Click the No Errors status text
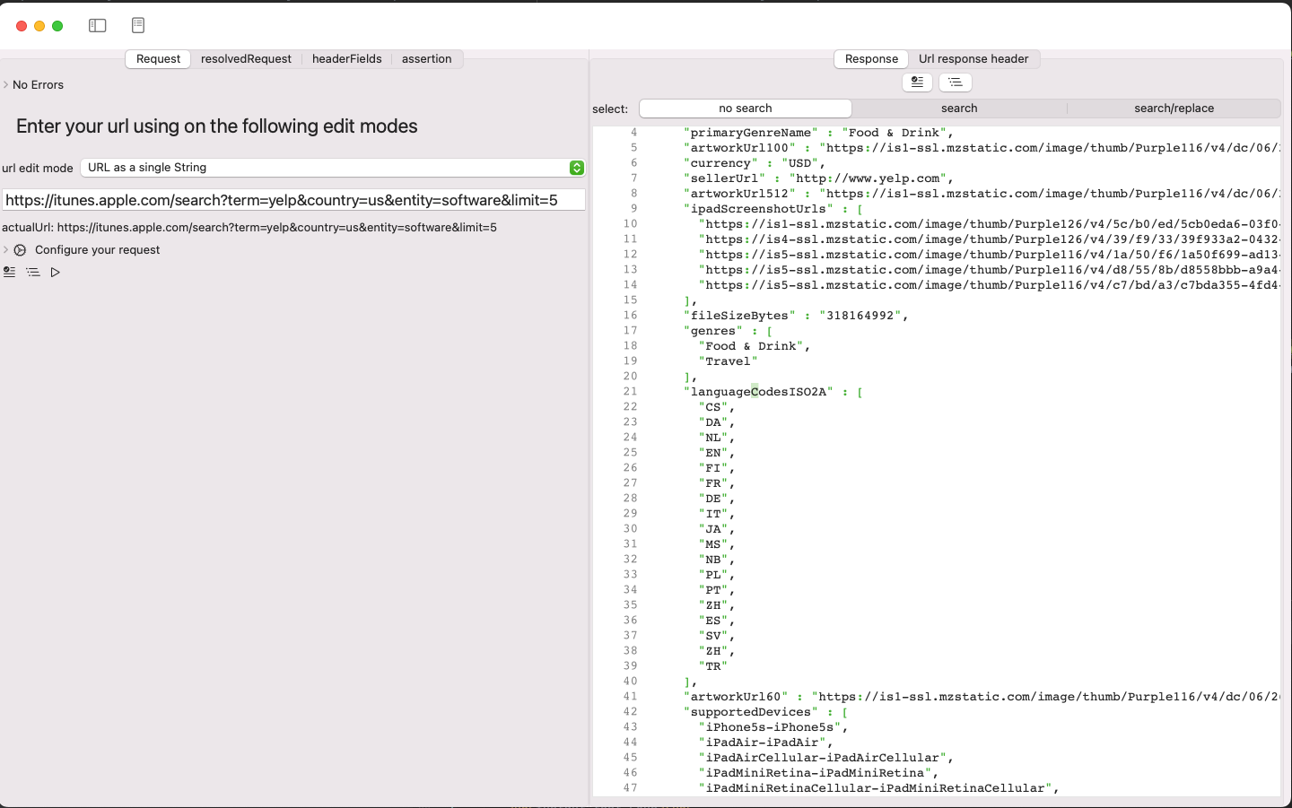This screenshot has width=1292, height=808. point(38,85)
